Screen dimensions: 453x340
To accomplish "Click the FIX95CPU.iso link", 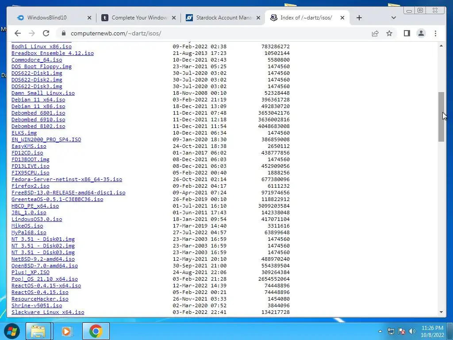I will (x=31, y=173).
